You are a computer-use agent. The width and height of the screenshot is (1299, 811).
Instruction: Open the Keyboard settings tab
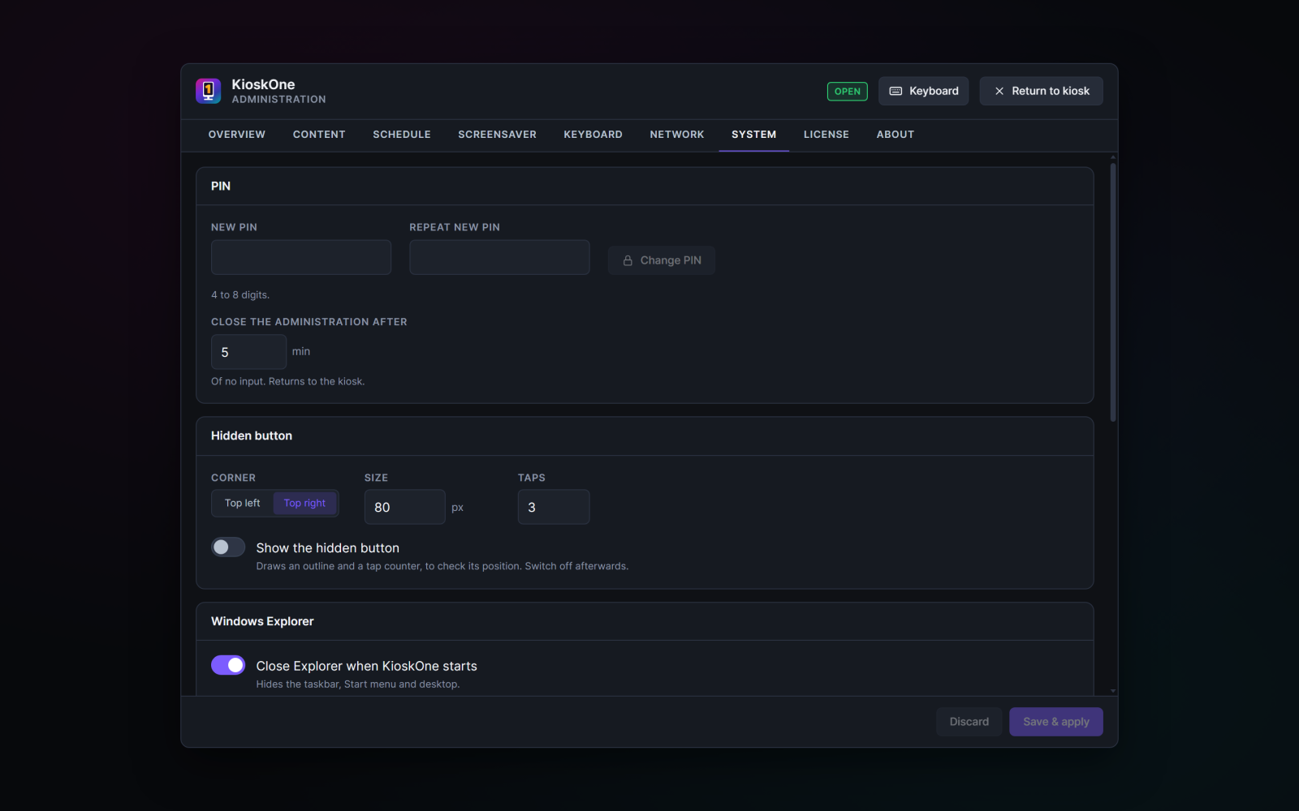click(x=593, y=135)
